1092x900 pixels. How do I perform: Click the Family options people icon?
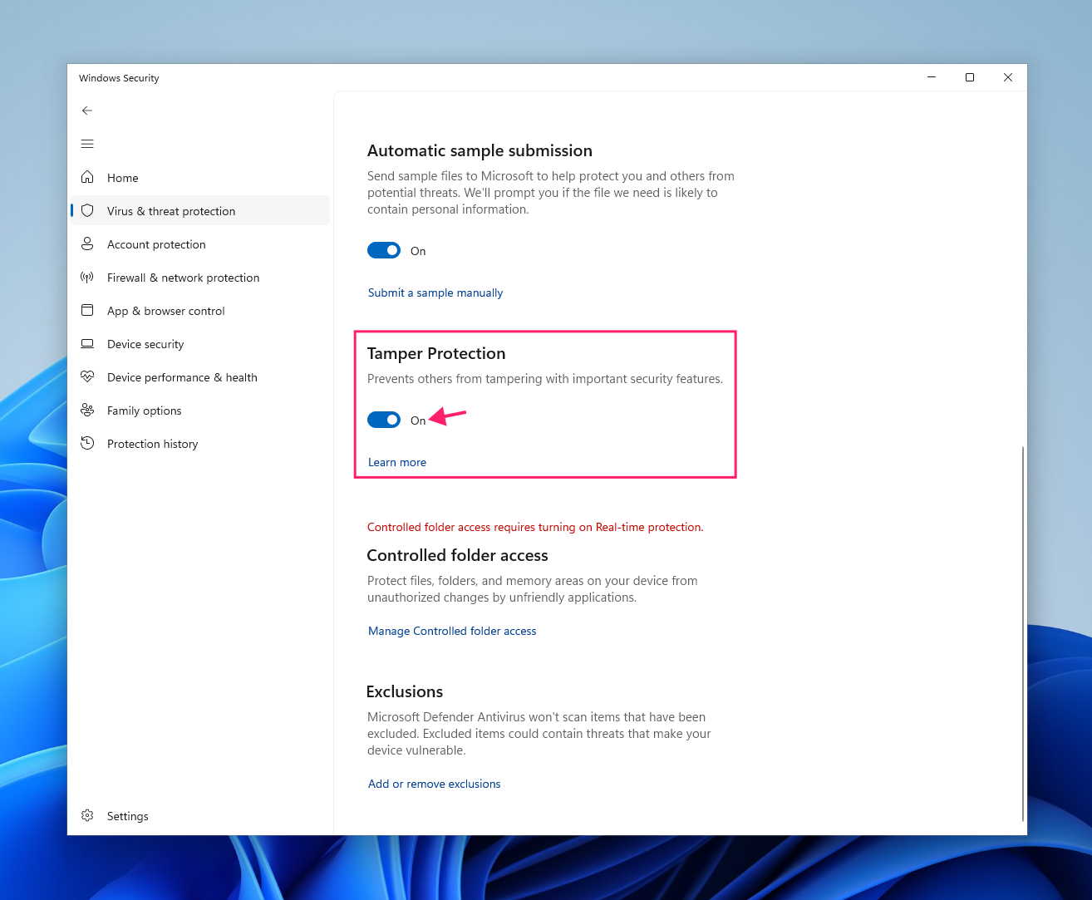pos(87,410)
